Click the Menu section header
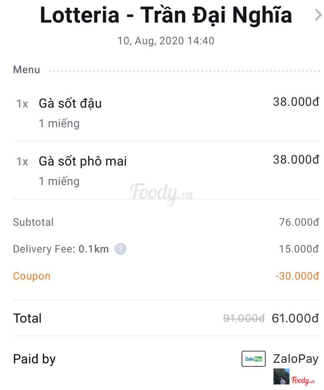 pos(26,70)
